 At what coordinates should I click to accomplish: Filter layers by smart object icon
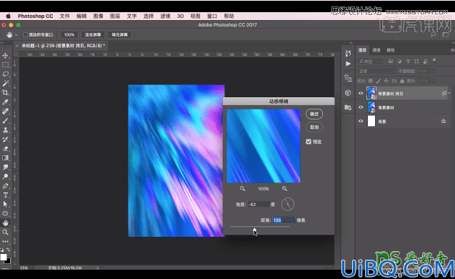click(x=425, y=62)
